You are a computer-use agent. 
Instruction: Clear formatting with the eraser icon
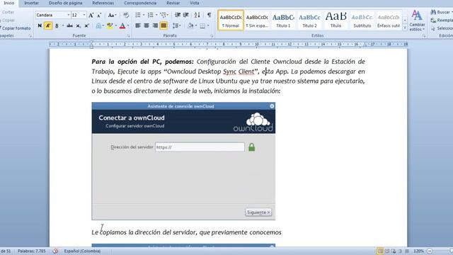pyautogui.click(x=126, y=15)
